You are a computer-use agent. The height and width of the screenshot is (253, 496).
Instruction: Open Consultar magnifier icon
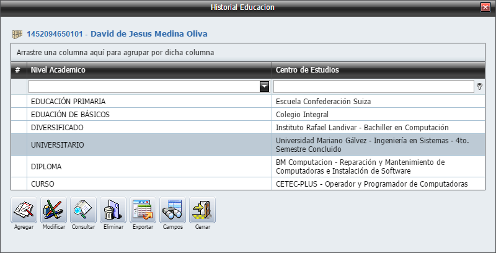pyautogui.click(x=83, y=210)
